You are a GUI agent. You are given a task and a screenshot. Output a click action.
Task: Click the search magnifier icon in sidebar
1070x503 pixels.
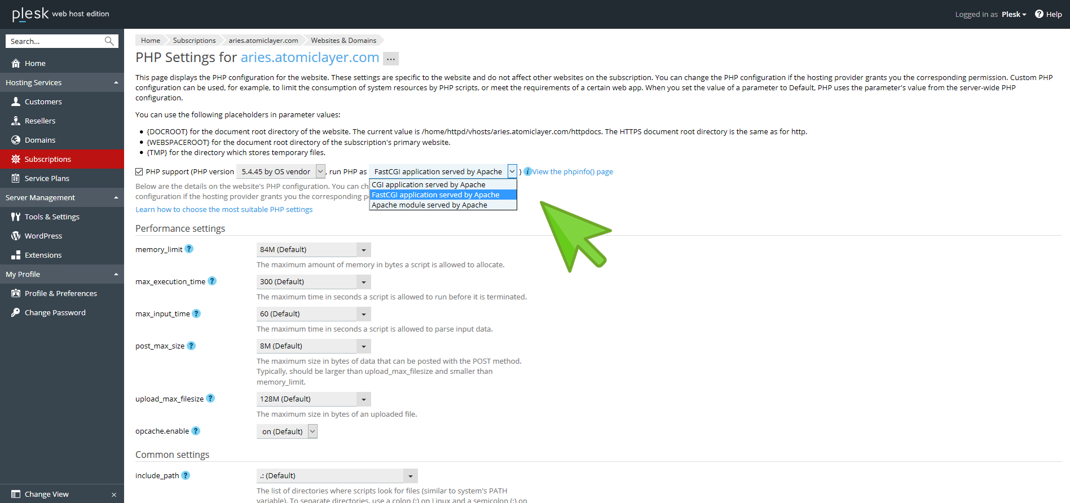109,41
